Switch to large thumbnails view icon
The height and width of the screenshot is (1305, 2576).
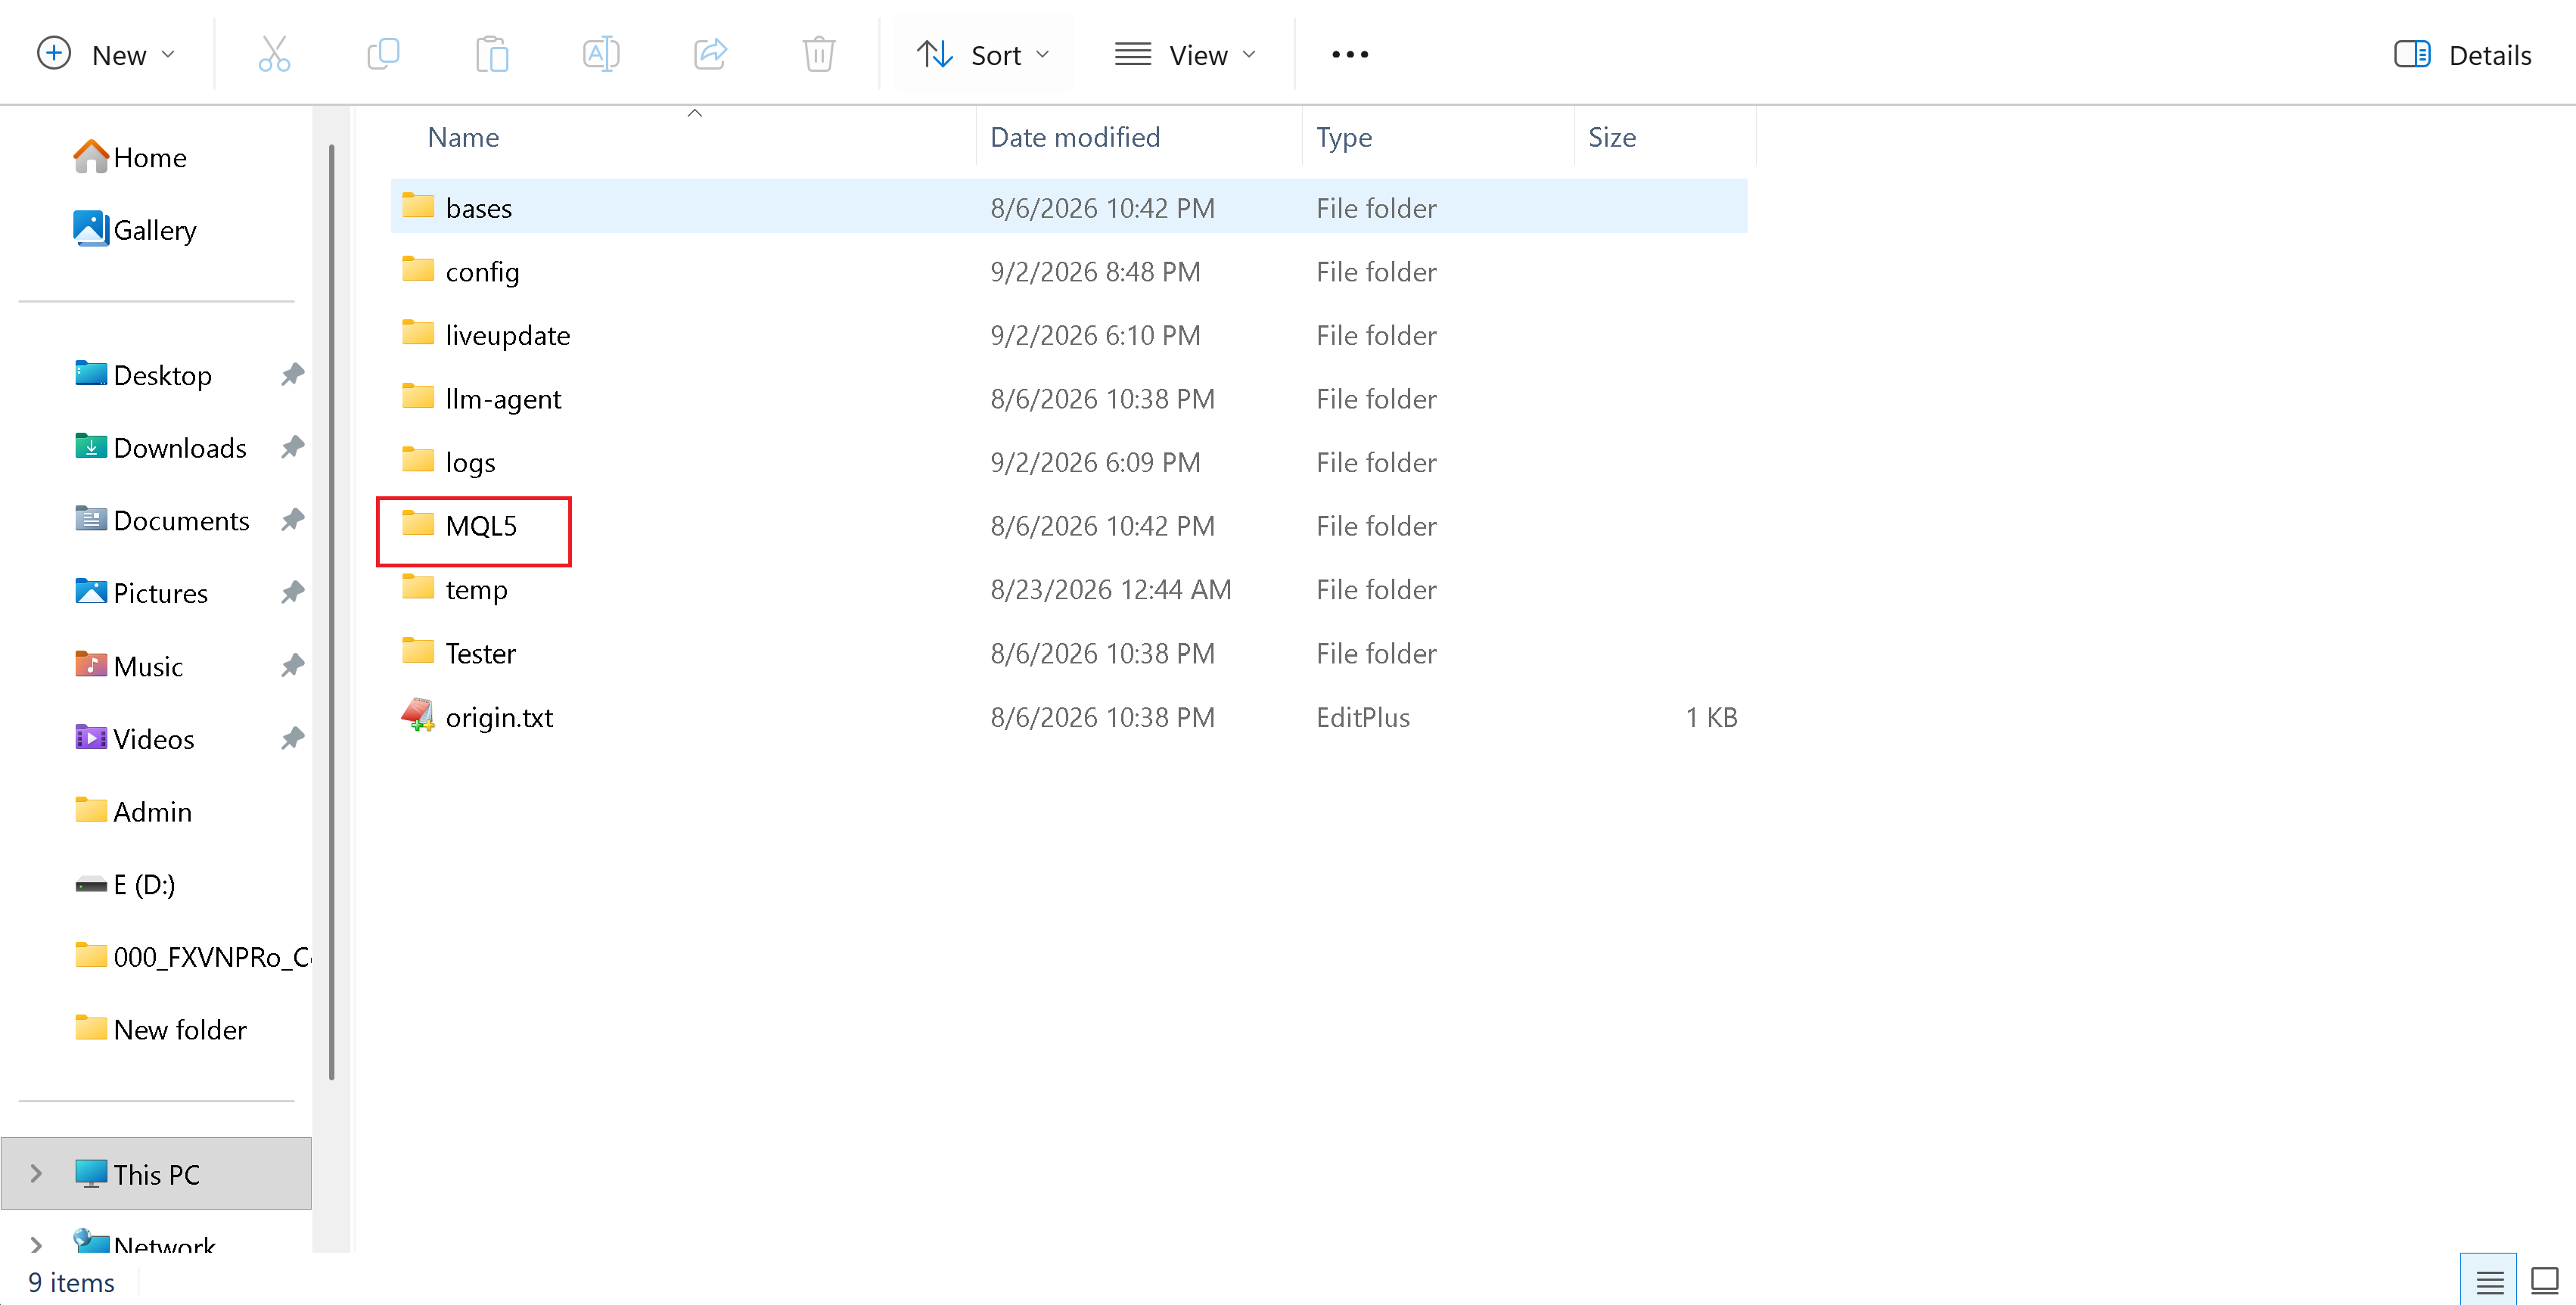[x=2544, y=1281]
